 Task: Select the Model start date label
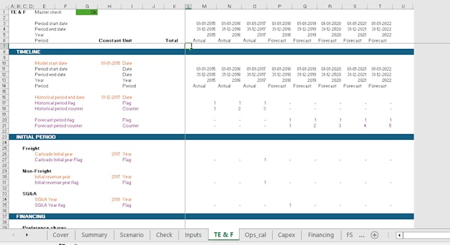pyautogui.click(x=51, y=63)
